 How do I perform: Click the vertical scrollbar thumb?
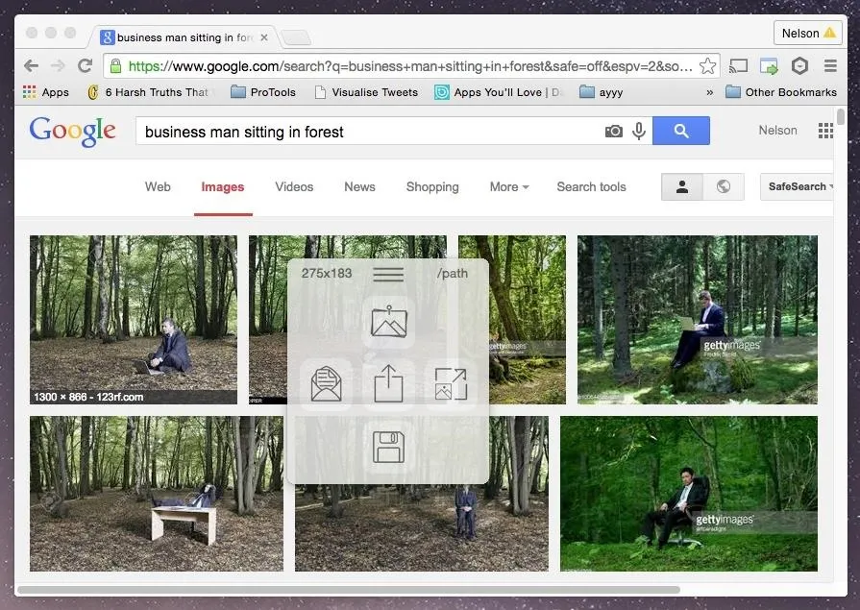tap(840, 117)
